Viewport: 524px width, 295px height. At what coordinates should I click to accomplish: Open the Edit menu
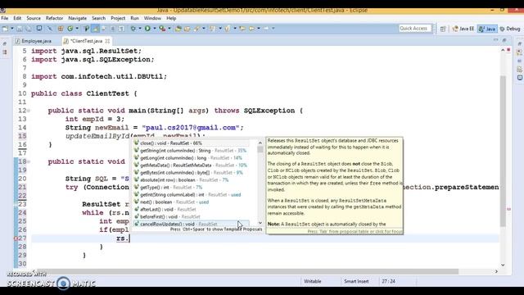[17, 18]
